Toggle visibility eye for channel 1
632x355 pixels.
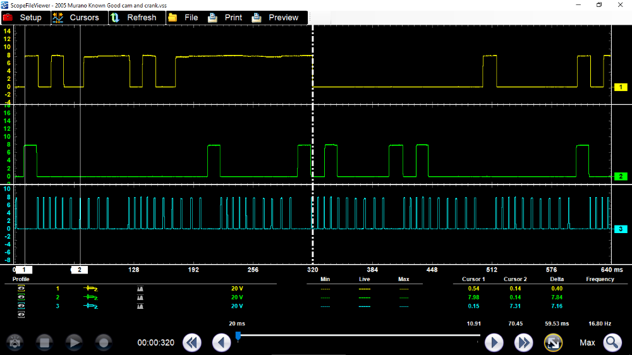click(x=21, y=289)
